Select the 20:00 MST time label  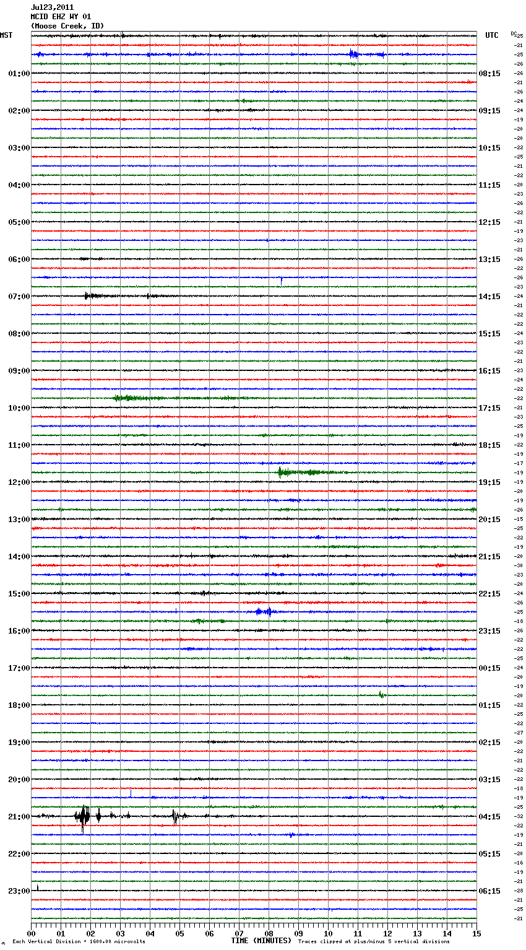tap(19, 780)
